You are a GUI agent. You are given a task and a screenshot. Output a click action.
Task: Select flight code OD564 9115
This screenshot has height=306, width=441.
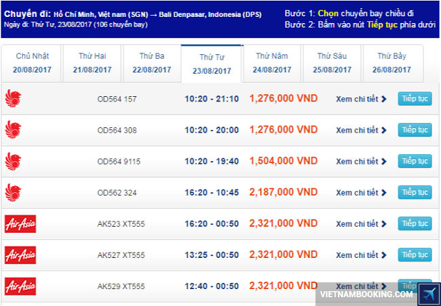coord(119,162)
